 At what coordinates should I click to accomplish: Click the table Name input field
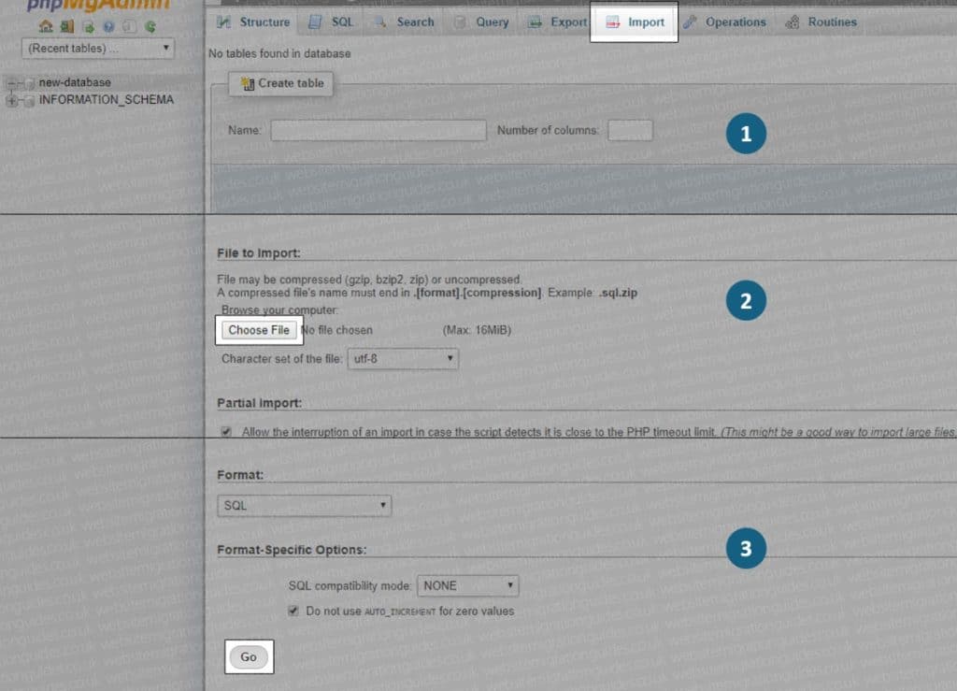379,131
